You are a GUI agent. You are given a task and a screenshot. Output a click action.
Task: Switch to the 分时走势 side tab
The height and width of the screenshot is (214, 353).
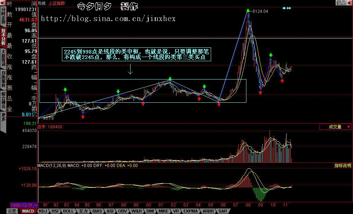click(3, 17)
